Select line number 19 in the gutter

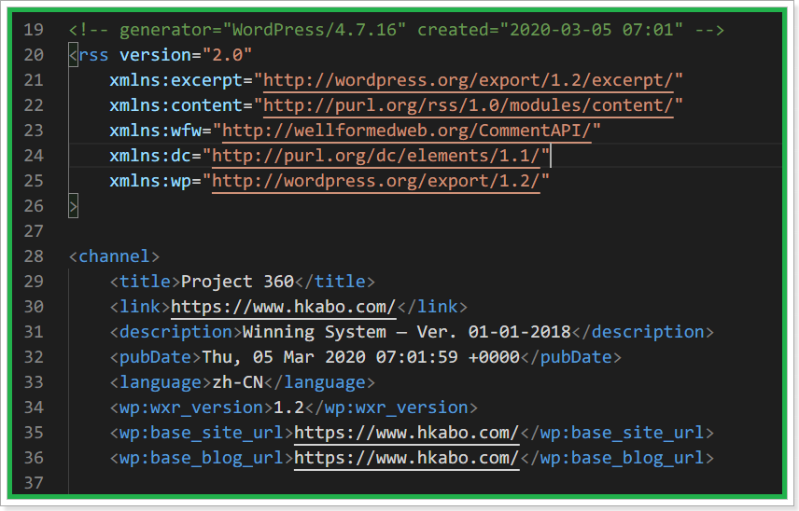(34, 30)
